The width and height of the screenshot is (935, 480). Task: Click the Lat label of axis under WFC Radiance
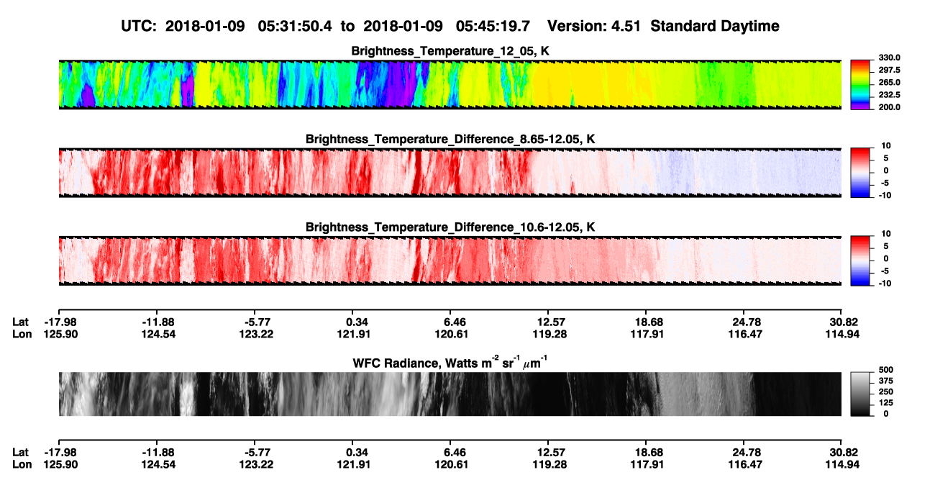[21, 452]
